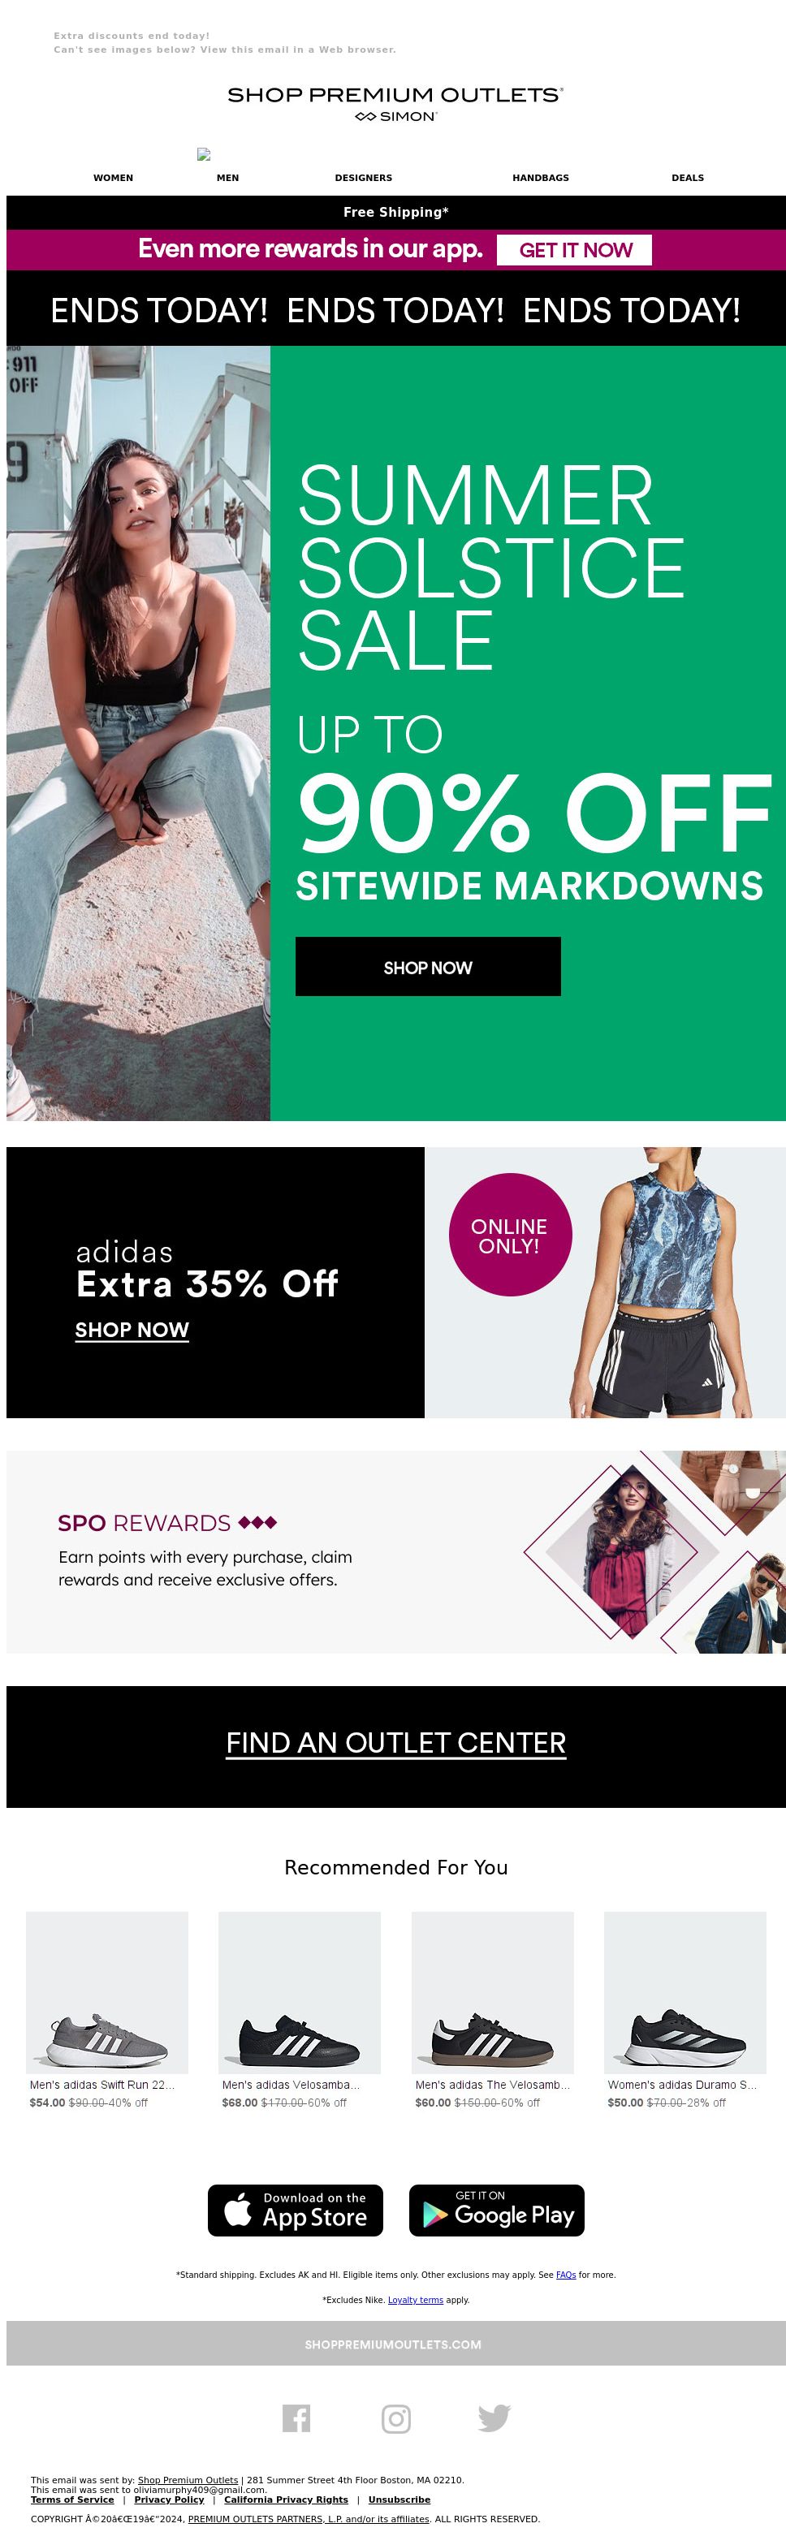Screen dimensions: 786x2532
Task: Open the SPO Rewards banner
Action: click(x=395, y=1552)
